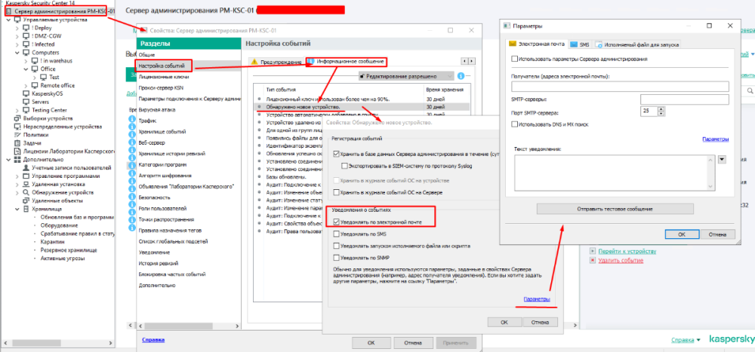755x352 pixels.
Task: Click the Servers group icon
Action: (26, 102)
